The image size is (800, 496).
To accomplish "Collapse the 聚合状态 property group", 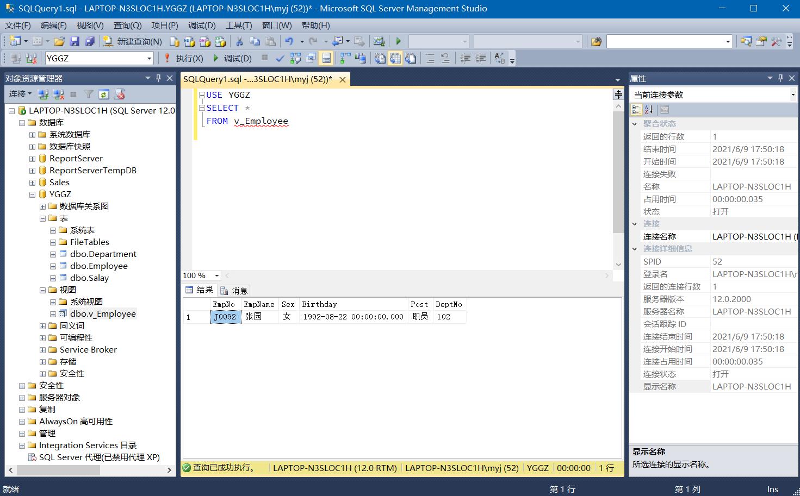I will [634, 124].
